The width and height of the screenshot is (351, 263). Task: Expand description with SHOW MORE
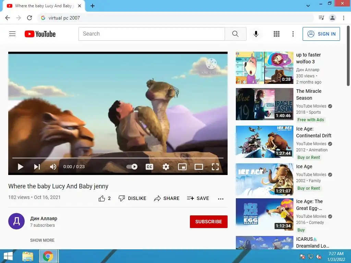42,240
